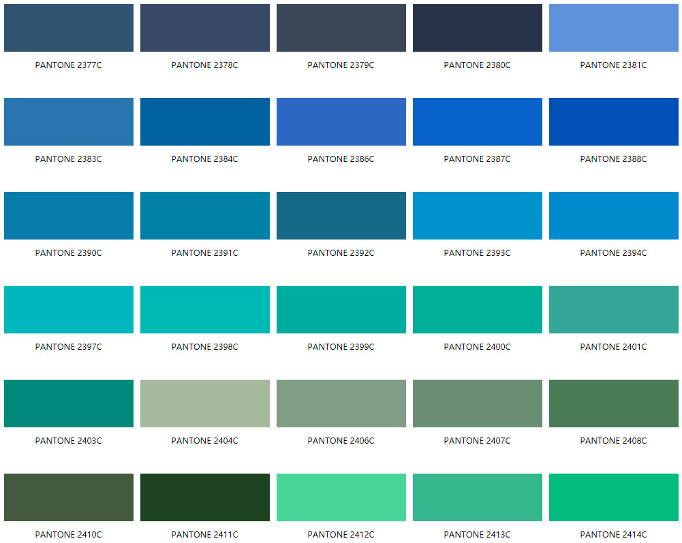Pick the PANTONE 2380C dark navy swatch
The image size is (682, 543).
point(477,28)
